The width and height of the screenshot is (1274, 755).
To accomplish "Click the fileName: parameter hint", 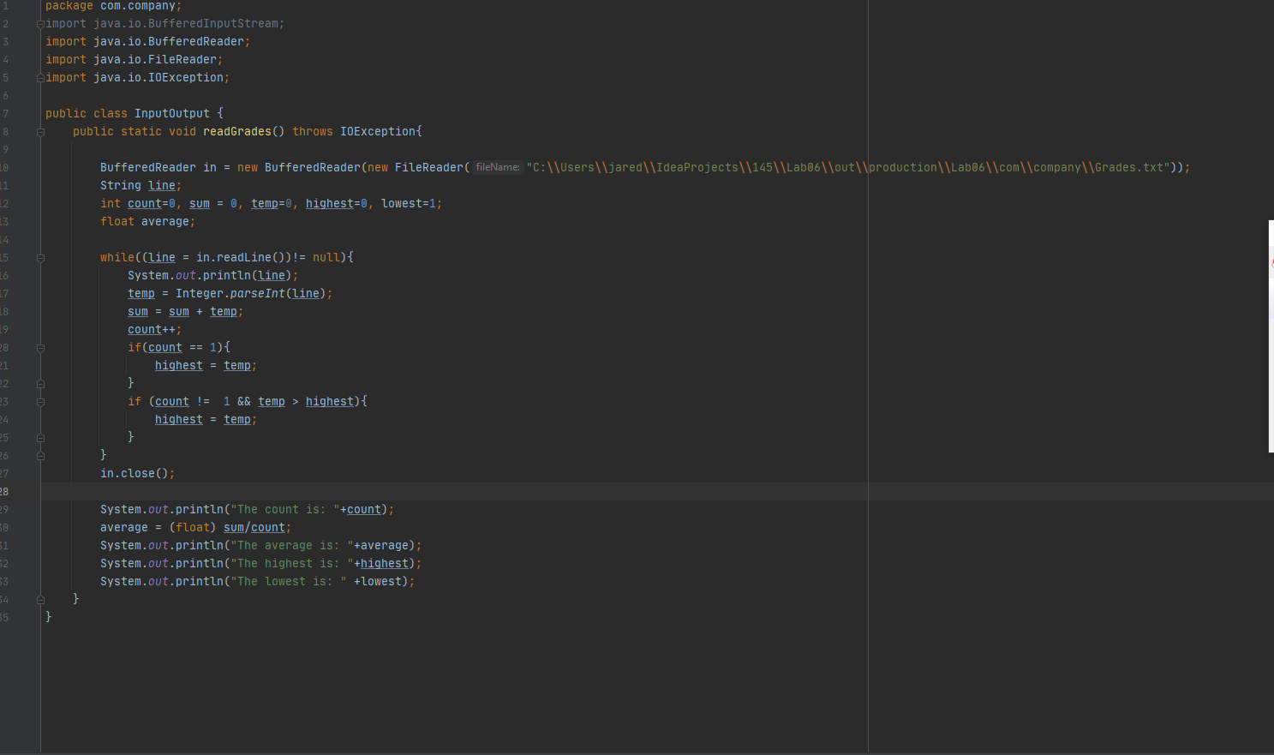I will click(498, 167).
